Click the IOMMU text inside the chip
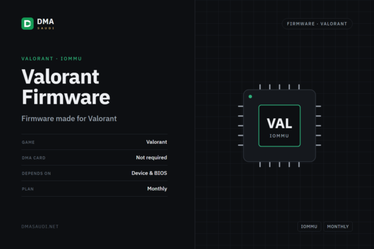Screen dimensions: 374x249 (x=279, y=136)
